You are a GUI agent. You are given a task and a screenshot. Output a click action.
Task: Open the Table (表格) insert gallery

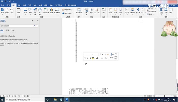19,11
